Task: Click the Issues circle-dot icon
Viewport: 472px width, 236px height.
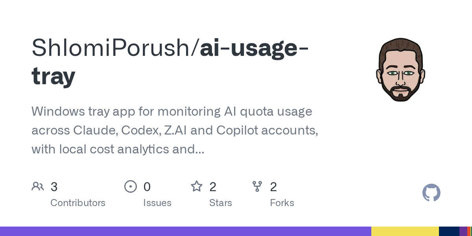Action: click(131, 186)
